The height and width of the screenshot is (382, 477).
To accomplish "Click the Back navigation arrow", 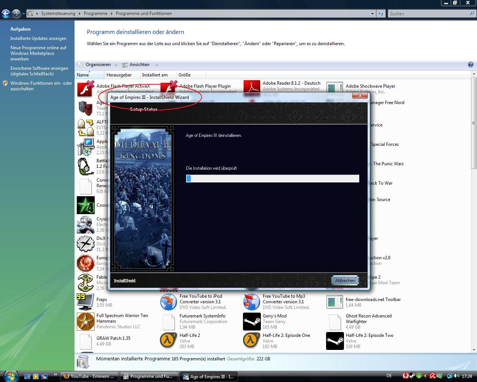I will click(6, 14).
